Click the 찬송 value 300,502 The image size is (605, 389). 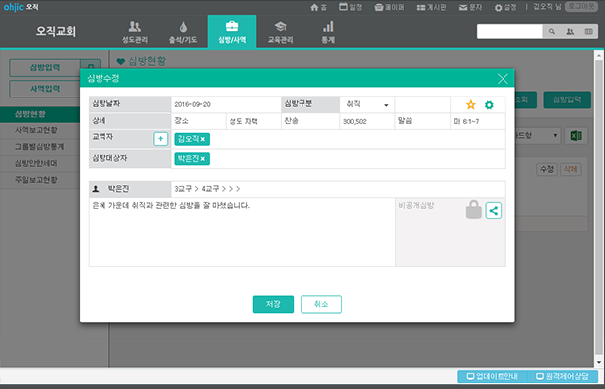367,121
